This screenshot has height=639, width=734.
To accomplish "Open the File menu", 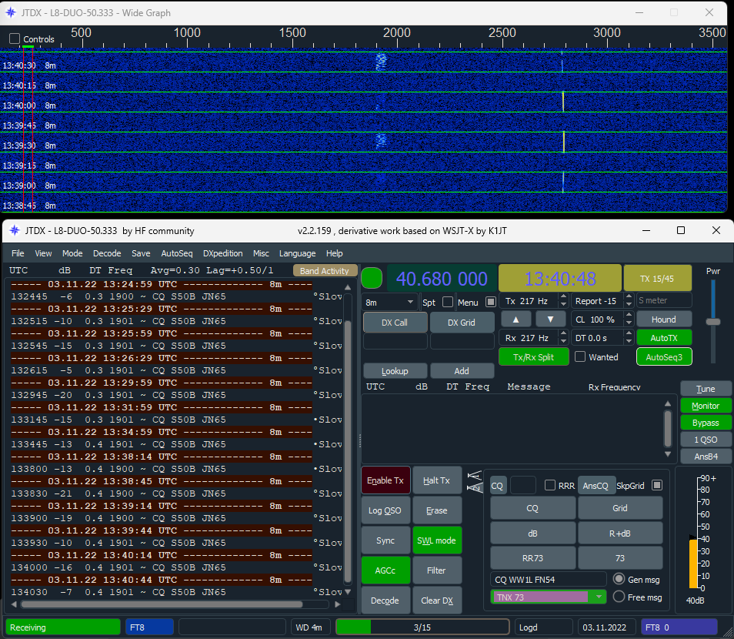I will [18, 253].
